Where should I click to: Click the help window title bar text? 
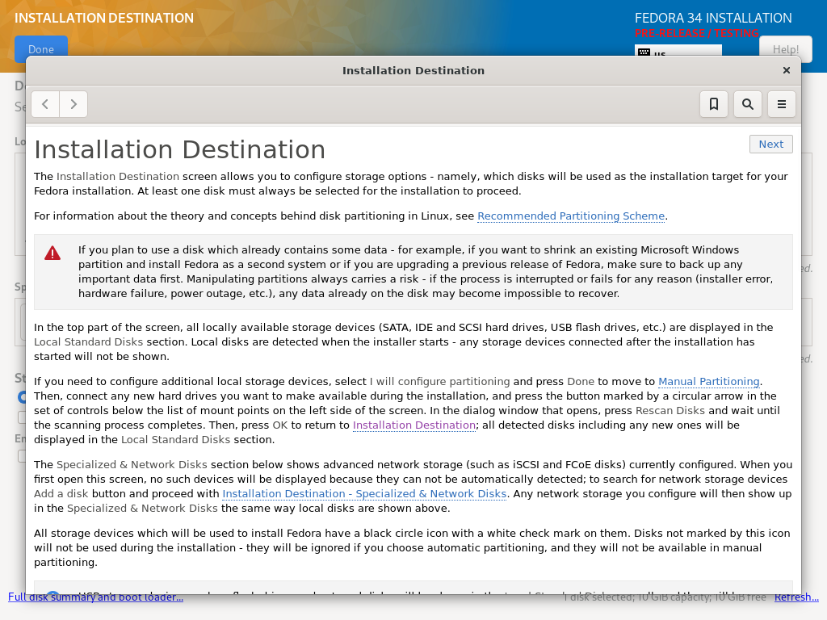pyautogui.click(x=413, y=71)
